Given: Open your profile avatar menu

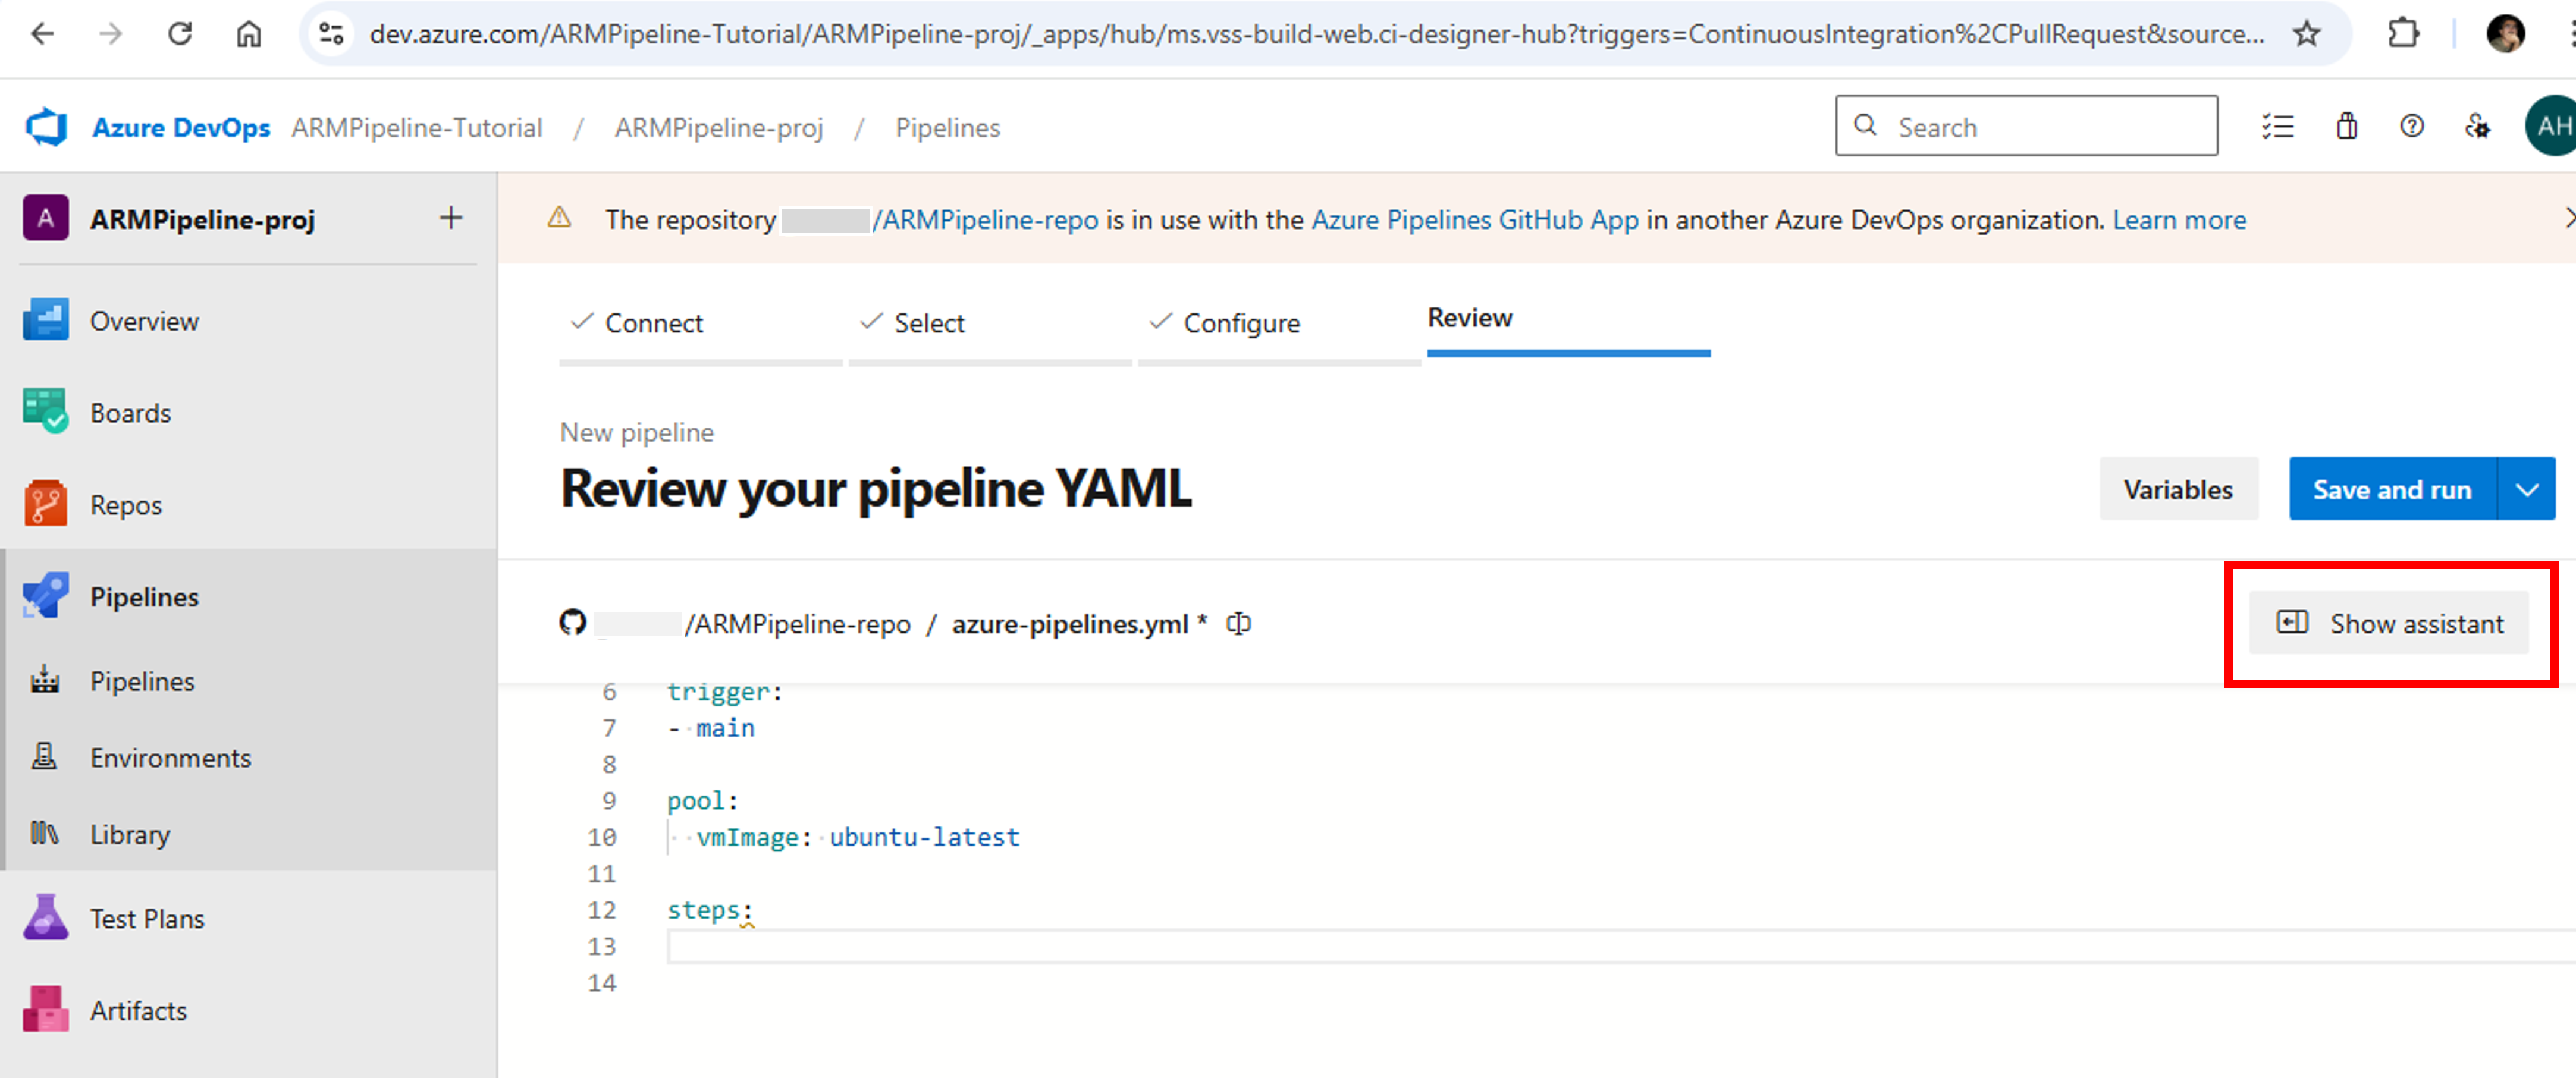Looking at the screenshot, I should click(x=2548, y=126).
